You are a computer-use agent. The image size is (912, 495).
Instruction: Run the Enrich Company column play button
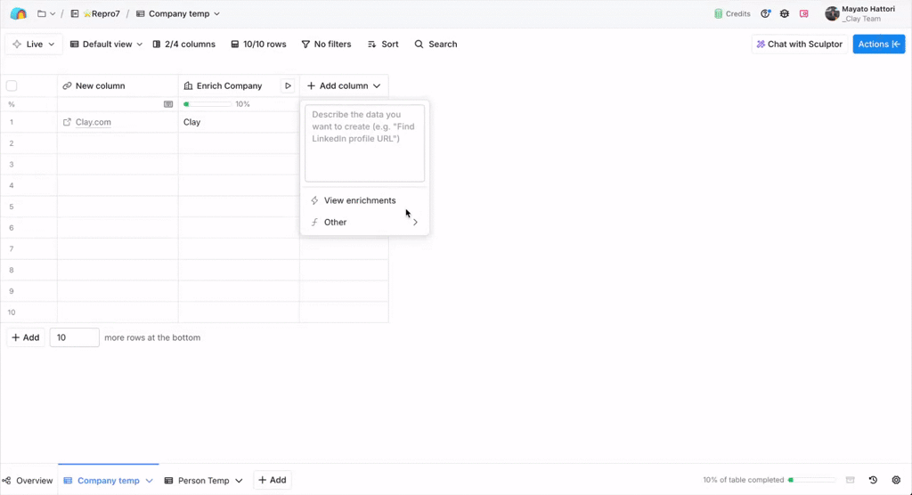click(x=288, y=86)
